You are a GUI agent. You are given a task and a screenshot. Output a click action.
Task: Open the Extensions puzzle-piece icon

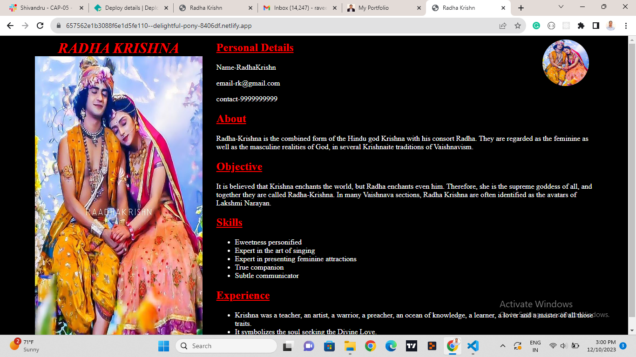tap(581, 26)
